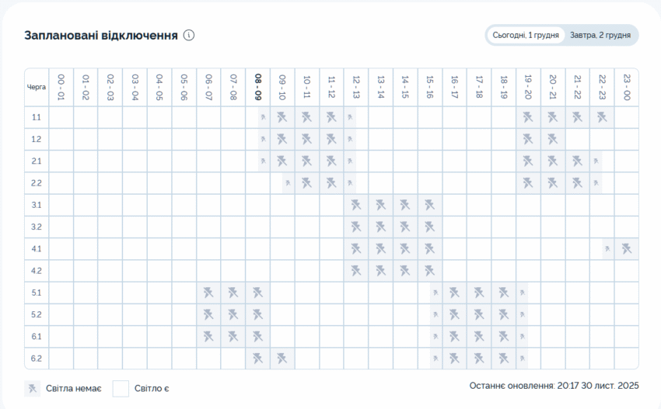Screen dimensions: 661x409
Task: Click outage icon for queue 3.1 at 12-13
Action: pos(356,205)
